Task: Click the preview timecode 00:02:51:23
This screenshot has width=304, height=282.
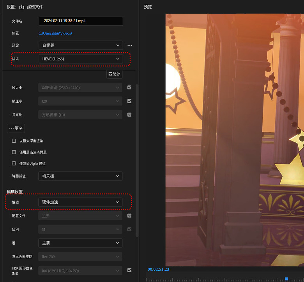Action: [x=158, y=269]
